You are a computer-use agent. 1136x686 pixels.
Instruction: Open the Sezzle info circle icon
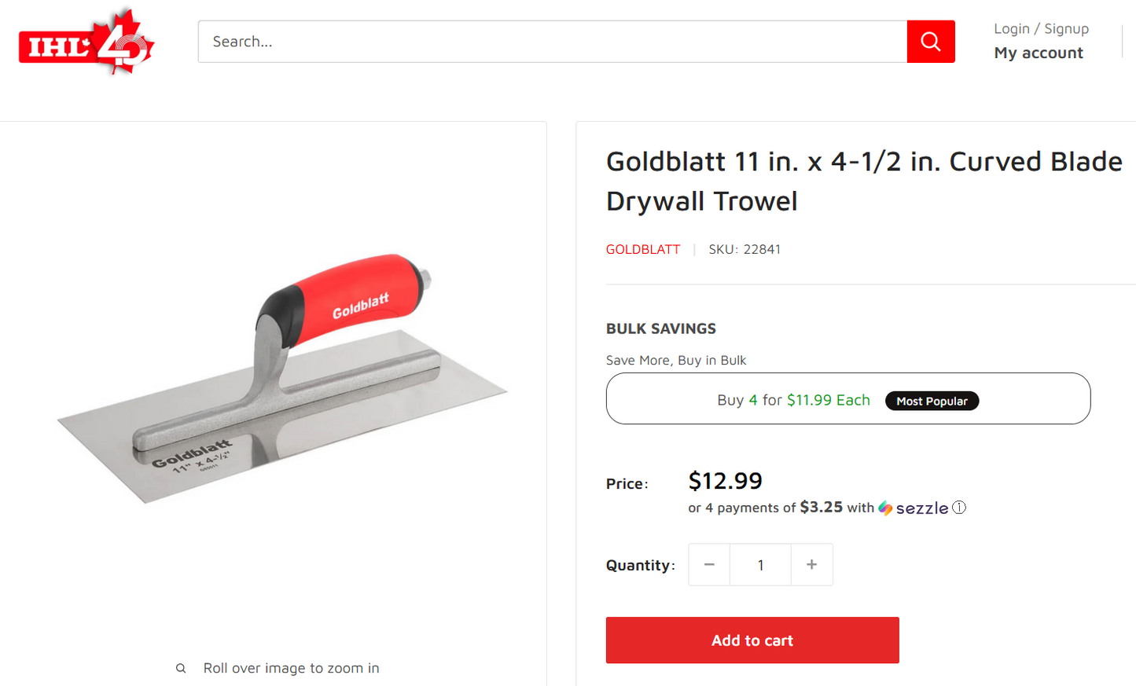tap(959, 508)
